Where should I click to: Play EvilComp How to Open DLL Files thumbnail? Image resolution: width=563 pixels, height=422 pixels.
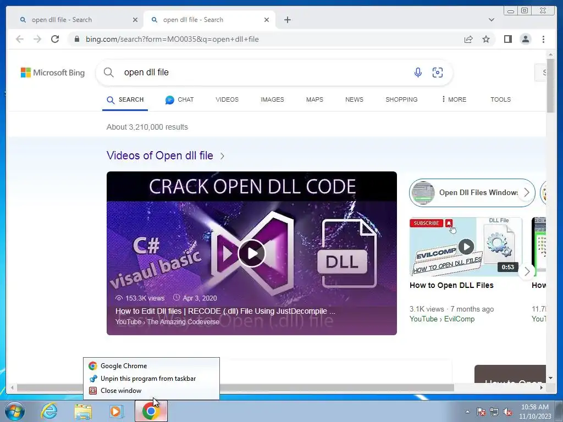466,247
